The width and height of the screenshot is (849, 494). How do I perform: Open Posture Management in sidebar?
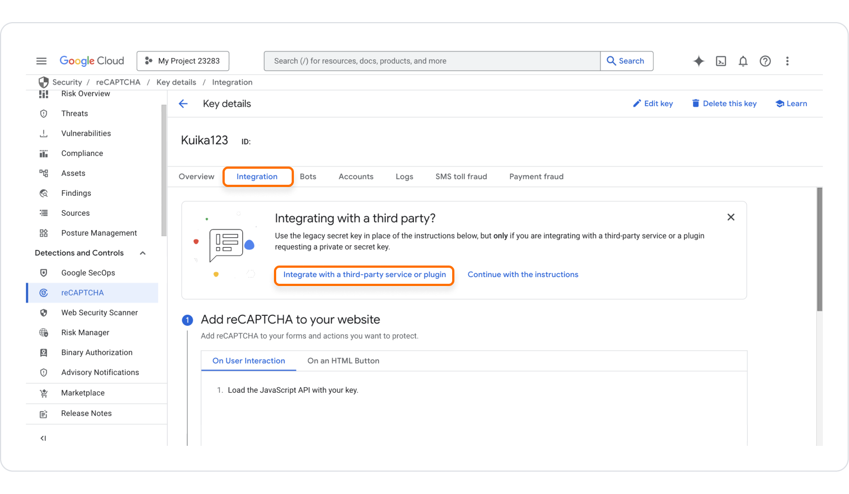[x=99, y=233]
